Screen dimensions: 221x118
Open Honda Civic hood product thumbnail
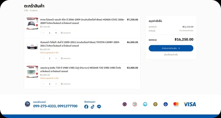click(32, 24)
